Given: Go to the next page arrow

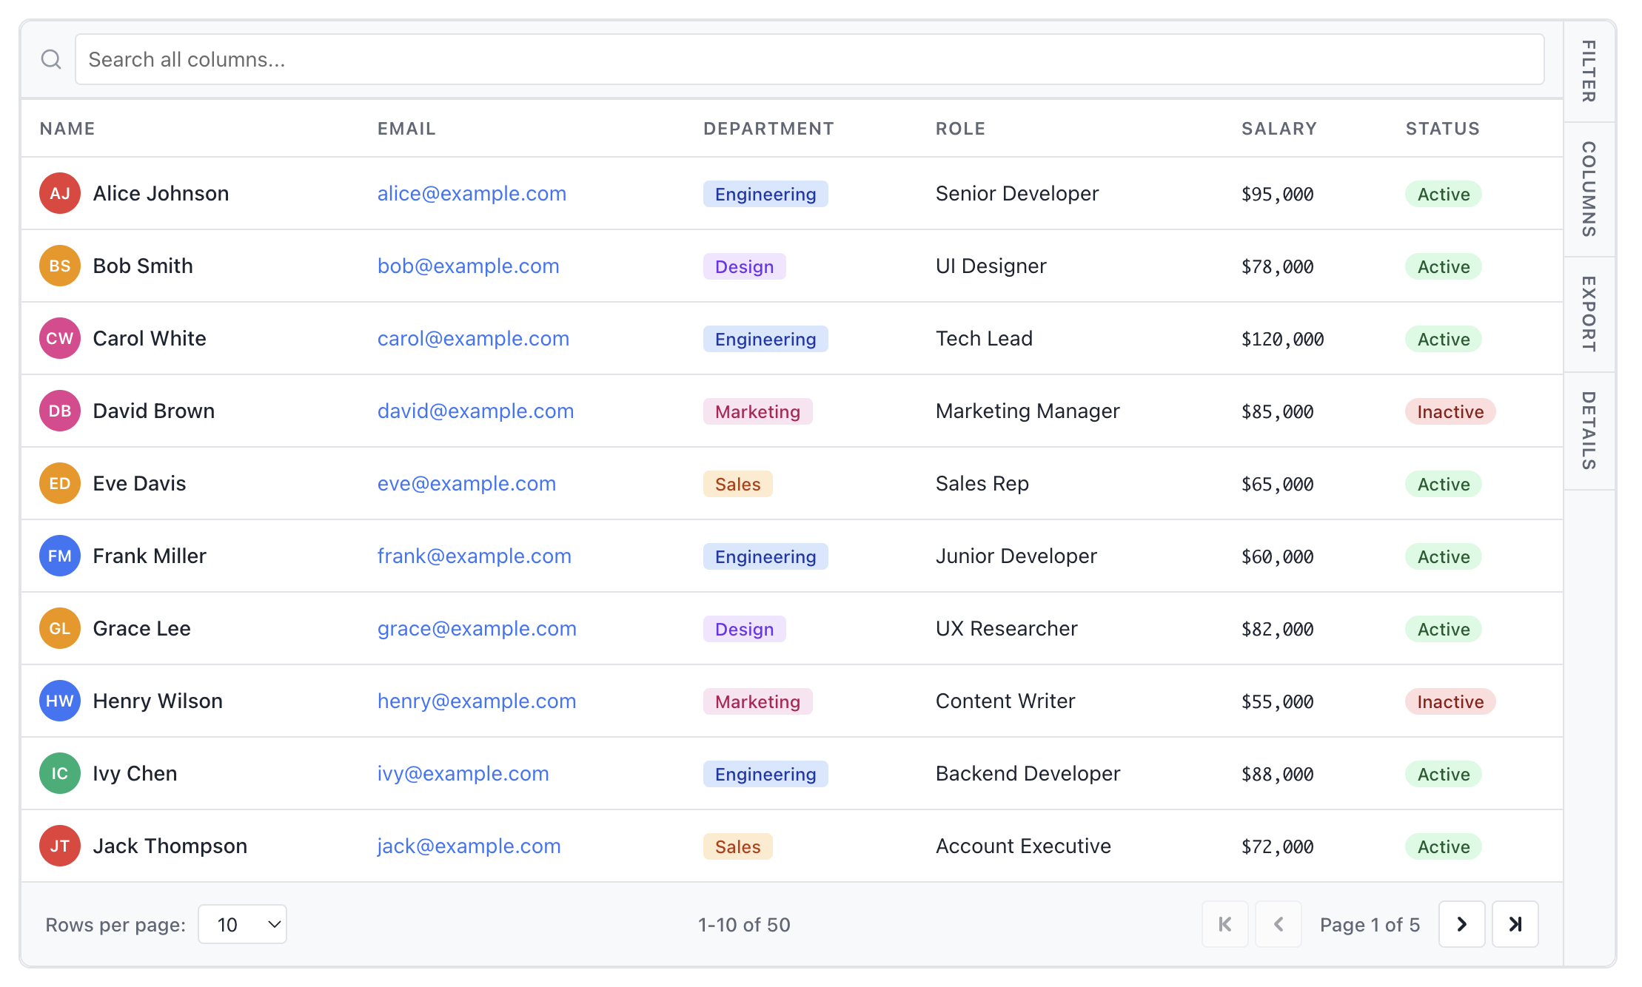Looking at the screenshot, I should tap(1461, 924).
